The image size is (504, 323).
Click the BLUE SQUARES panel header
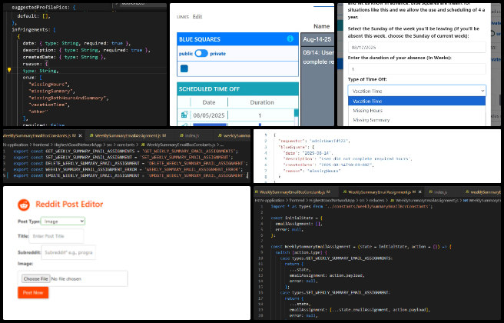click(x=237, y=39)
